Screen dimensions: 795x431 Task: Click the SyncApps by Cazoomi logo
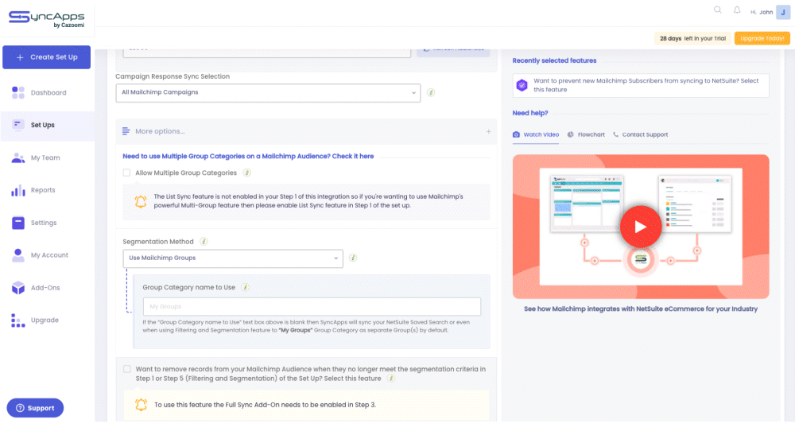point(47,19)
